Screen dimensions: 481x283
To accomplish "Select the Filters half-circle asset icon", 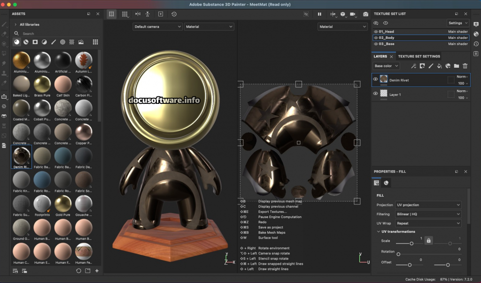I will (45, 42).
